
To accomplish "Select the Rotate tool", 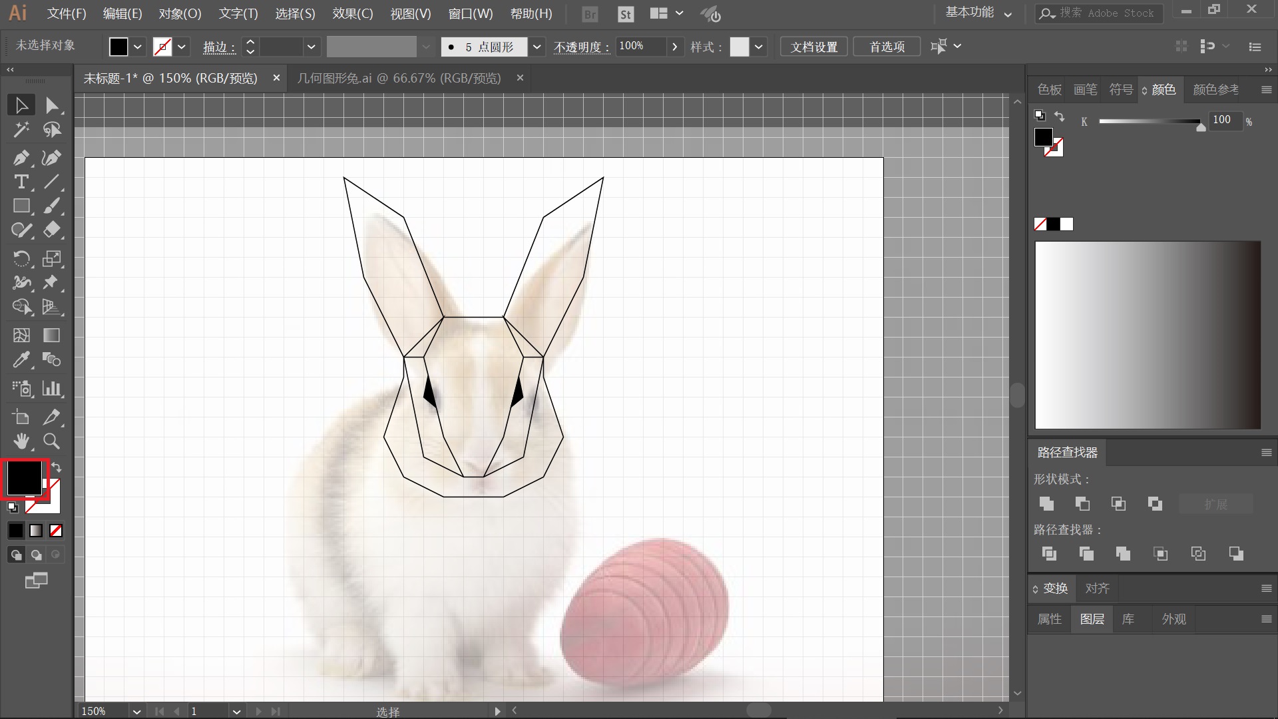I will pos(21,258).
